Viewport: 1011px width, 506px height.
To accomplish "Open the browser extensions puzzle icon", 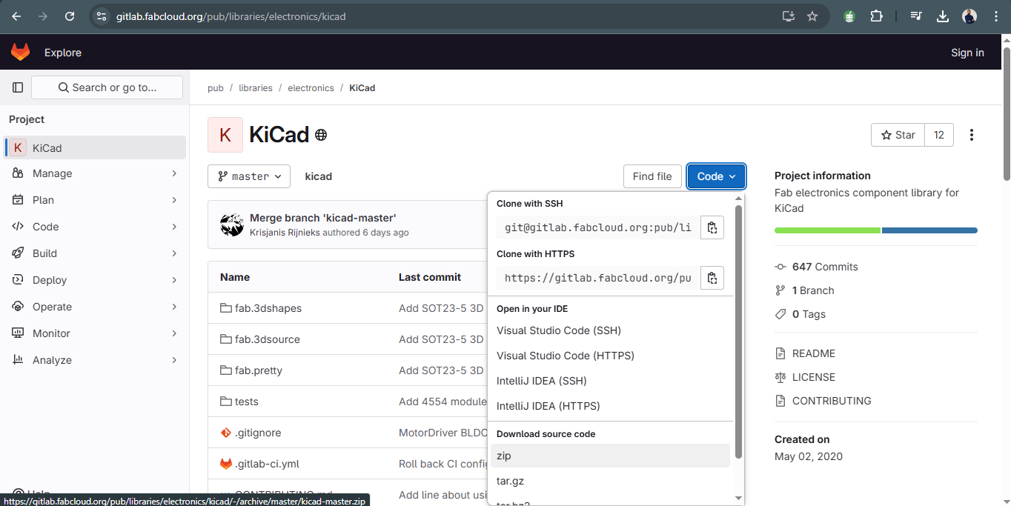I will coord(876,16).
